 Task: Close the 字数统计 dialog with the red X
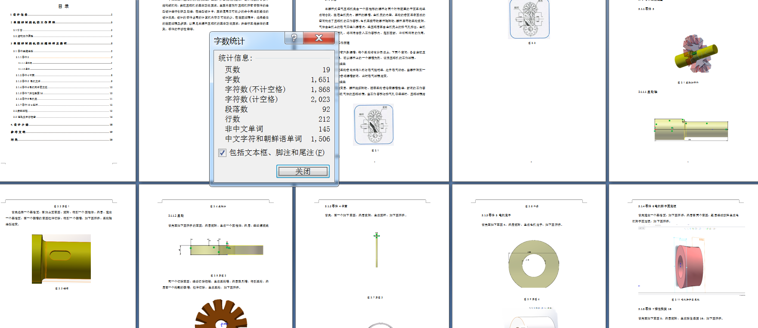tap(319, 38)
